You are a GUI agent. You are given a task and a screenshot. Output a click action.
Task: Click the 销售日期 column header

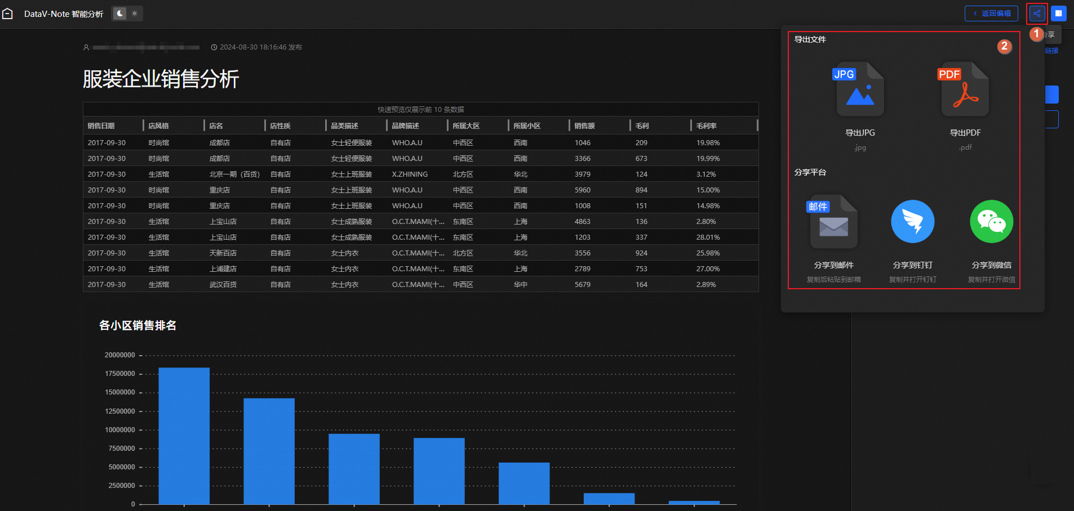[x=101, y=126]
